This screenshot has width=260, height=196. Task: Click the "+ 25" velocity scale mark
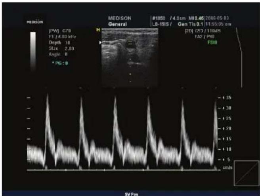227,118
